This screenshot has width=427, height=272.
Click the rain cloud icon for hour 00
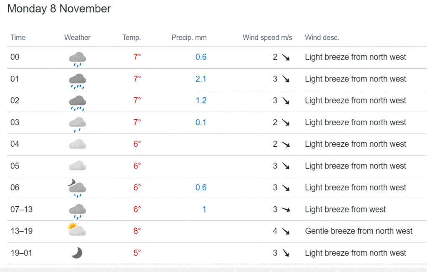(78, 59)
